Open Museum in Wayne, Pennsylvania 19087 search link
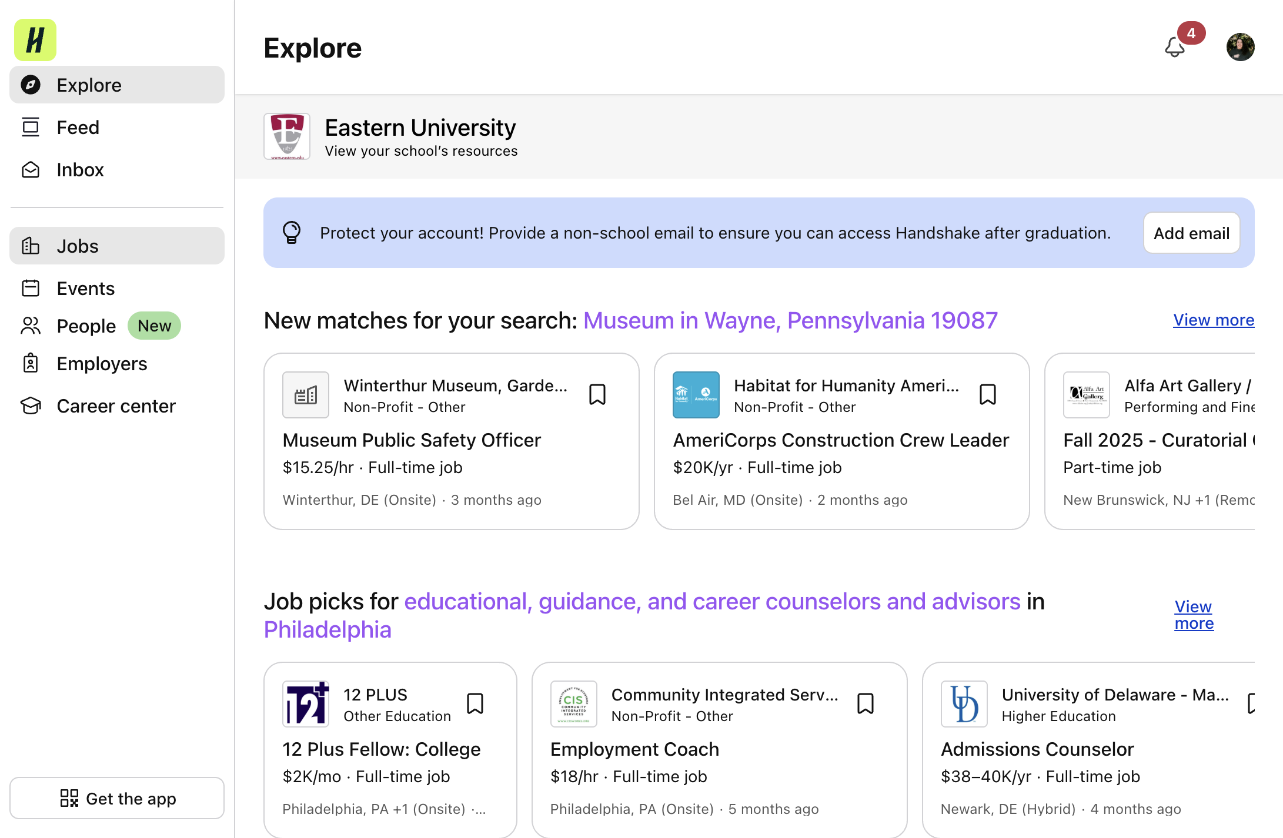Viewport: 1283px width, 838px height. pos(790,320)
